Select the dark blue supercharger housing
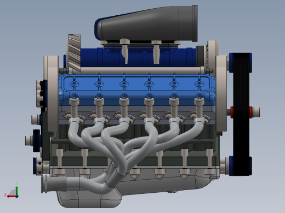Viewport: 285px width, 213px height. coord(139,57)
